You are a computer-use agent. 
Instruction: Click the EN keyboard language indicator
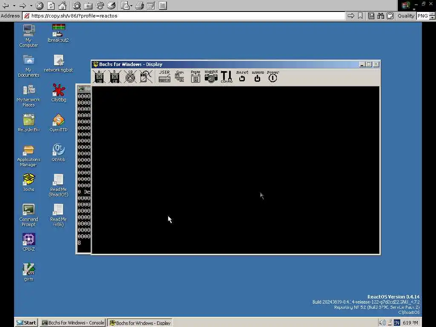pos(397,323)
